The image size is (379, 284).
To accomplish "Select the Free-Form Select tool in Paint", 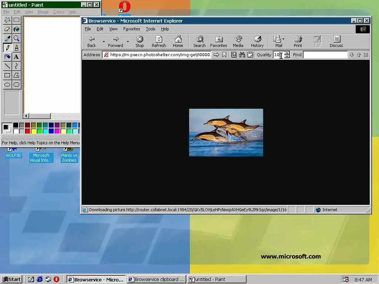I will click(7, 20).
